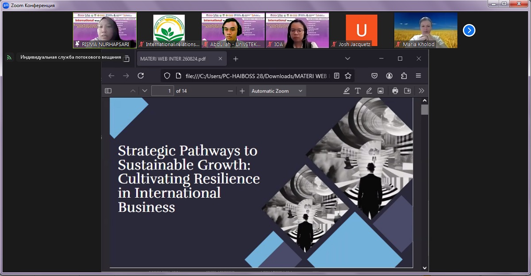The image size is (531, 276).
Task: Expand more PDF tools double-chevron
Action: pyautogui.click(x=421, y=91)
